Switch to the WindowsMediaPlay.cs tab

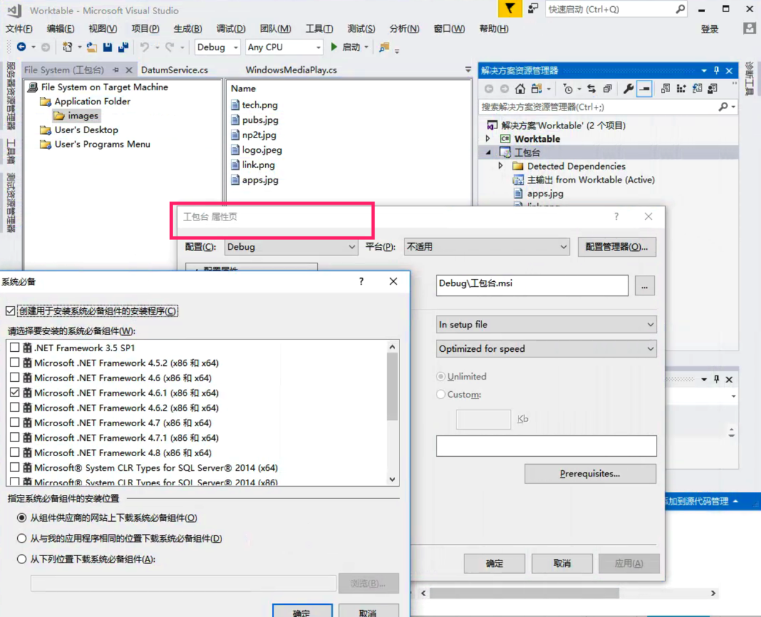[x=292, y=70]
